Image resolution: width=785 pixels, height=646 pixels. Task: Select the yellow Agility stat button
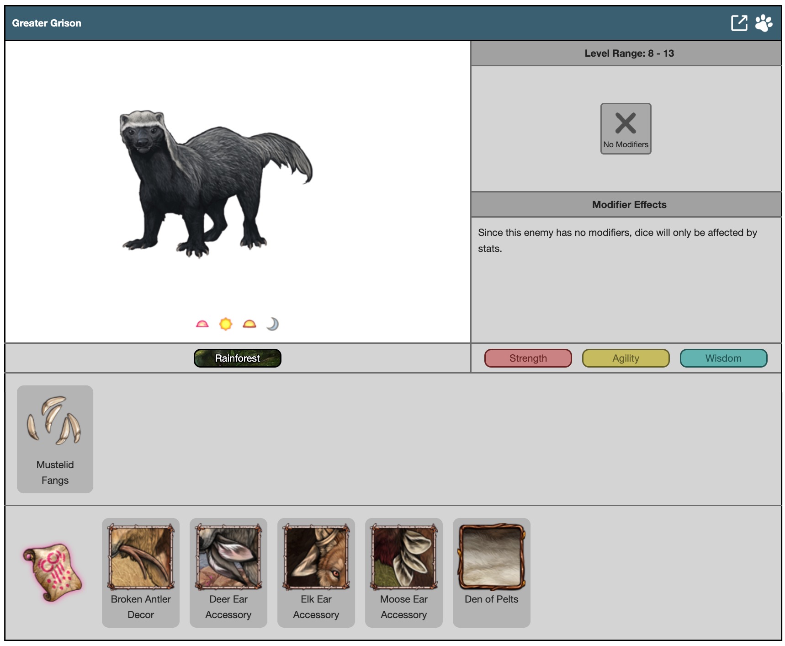click(x=626, y=358)
